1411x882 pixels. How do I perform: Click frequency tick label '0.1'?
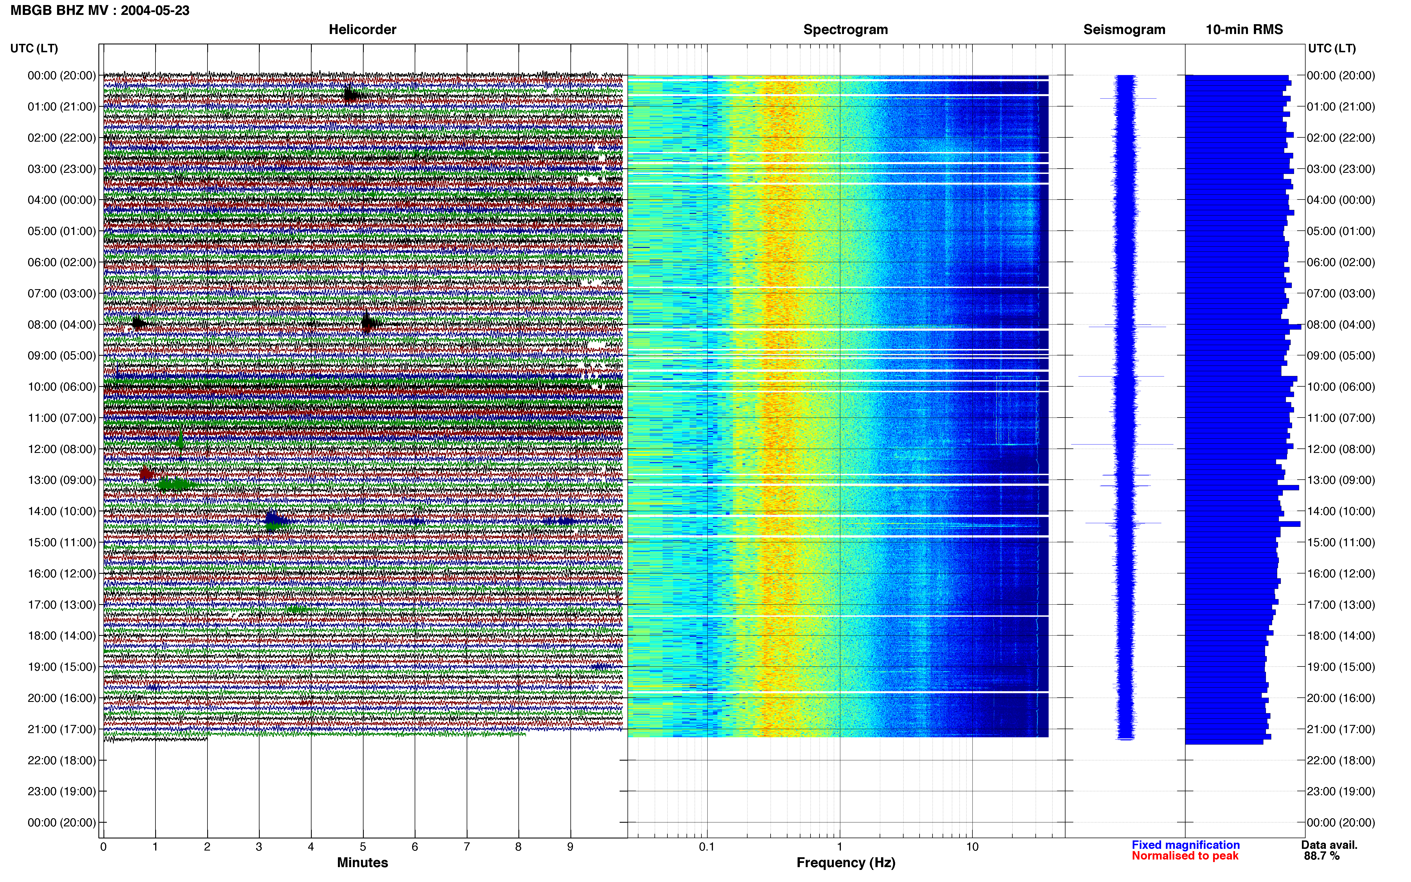(x=707, y=846)
